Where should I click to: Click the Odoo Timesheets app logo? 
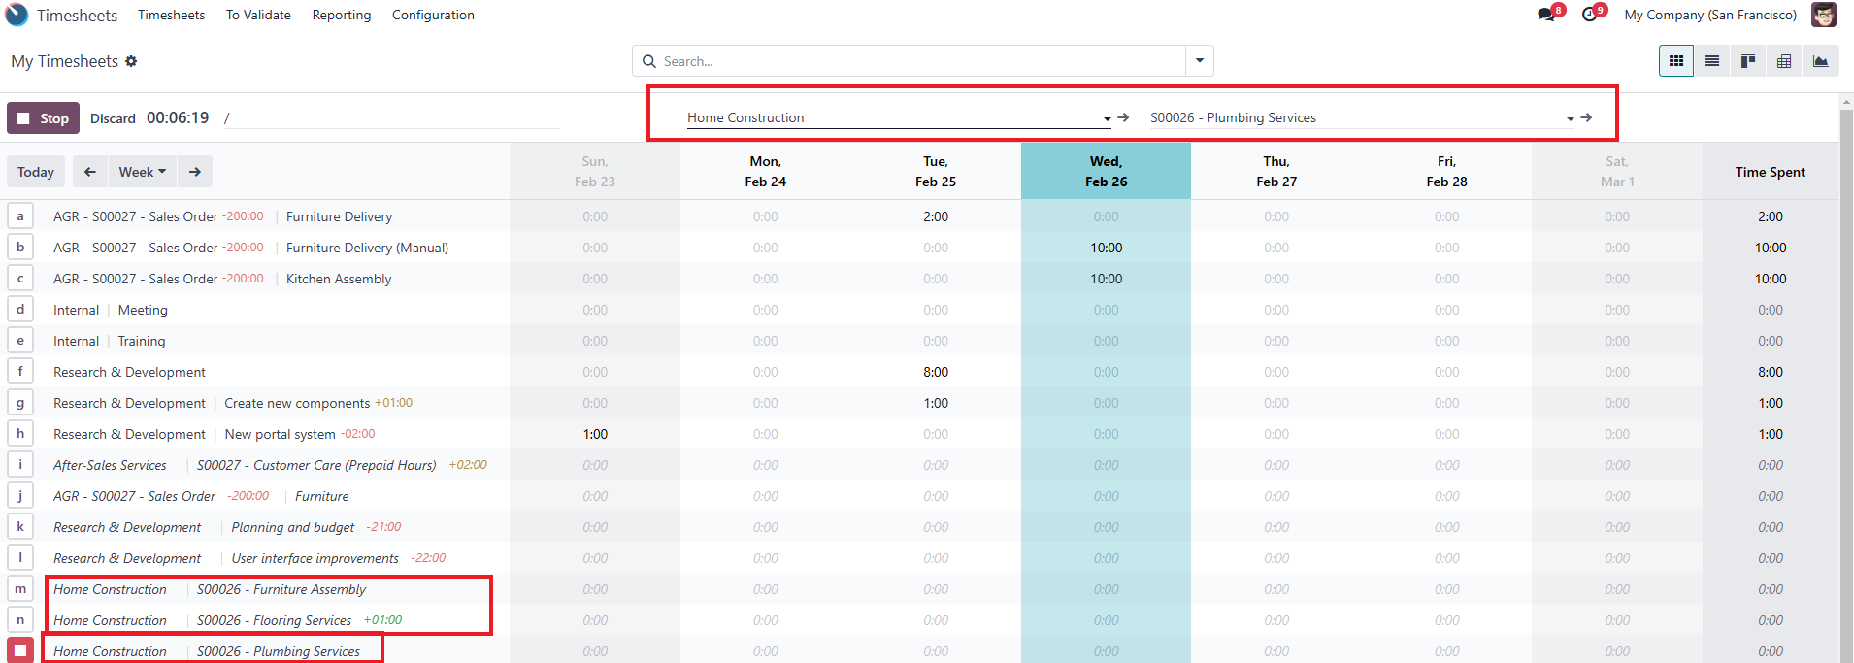[17, 15]
